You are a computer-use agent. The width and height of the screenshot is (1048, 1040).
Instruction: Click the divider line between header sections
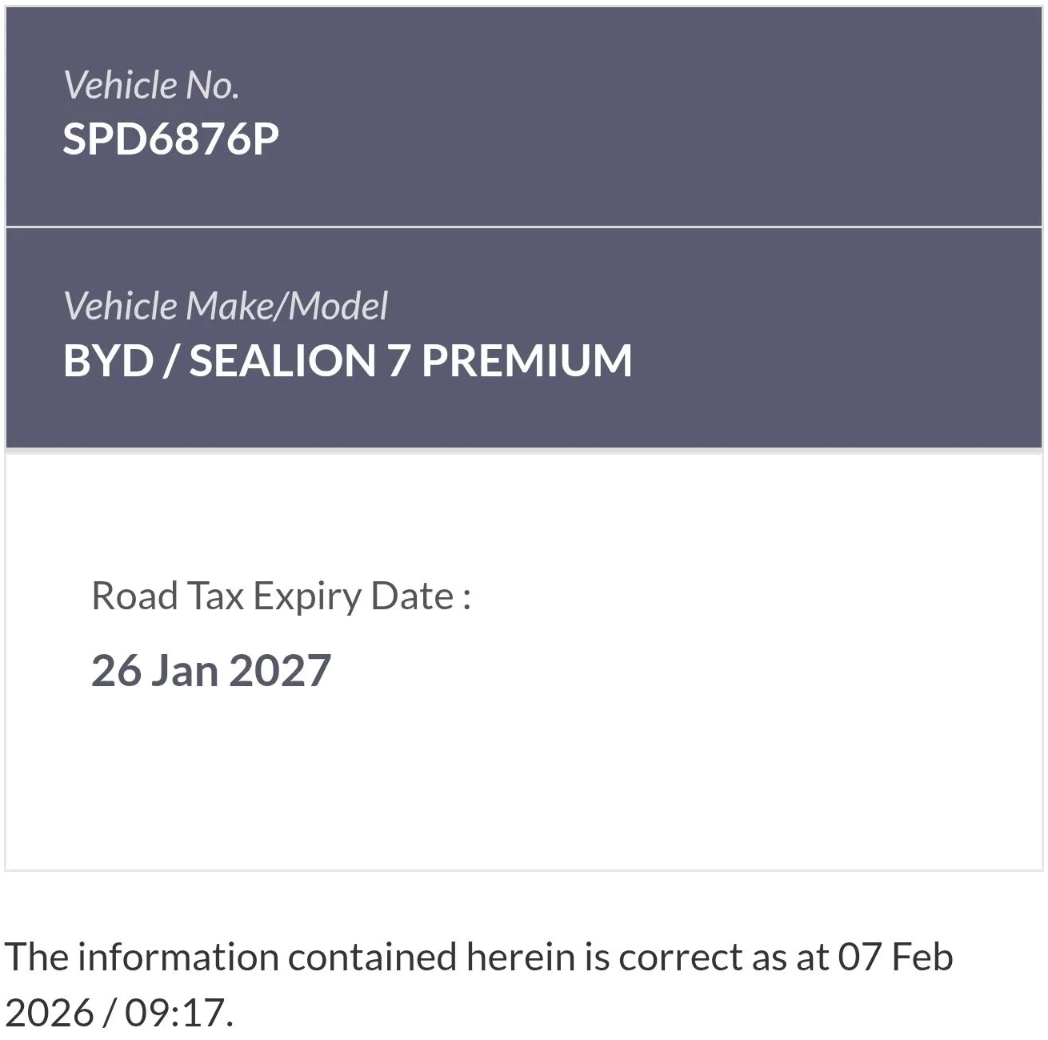click(524, 227)
